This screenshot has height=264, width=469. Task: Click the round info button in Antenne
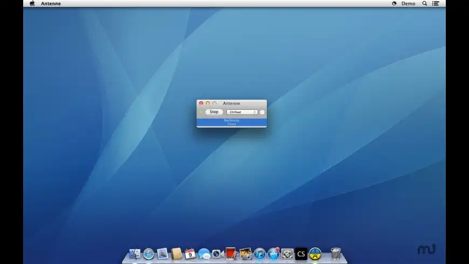[262, 112]
